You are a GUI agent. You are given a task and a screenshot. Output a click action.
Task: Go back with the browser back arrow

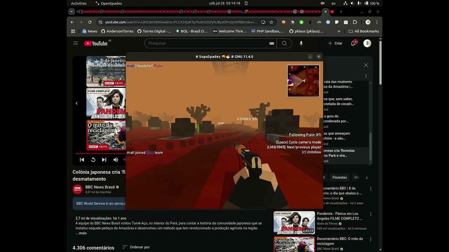(72, 22)
